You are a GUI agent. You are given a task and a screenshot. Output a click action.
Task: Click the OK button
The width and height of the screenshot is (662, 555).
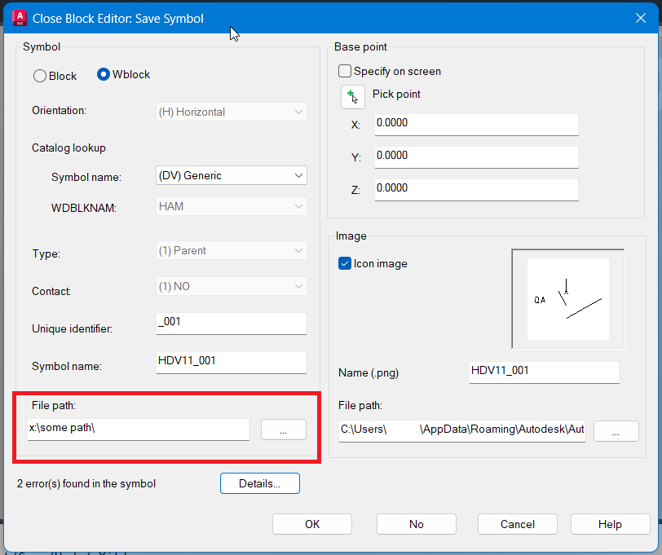(311, 524)
